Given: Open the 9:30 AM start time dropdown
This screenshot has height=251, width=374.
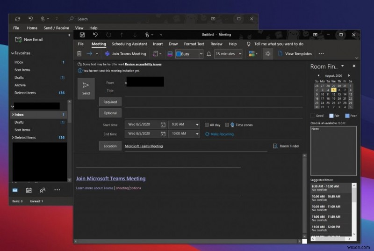Looking at the screenshot, I should coord(196,125).
